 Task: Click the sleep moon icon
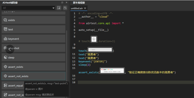pos(5,57)
